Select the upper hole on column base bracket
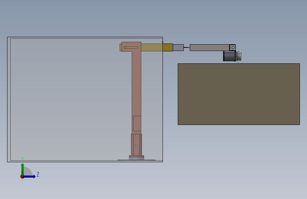Screen dimensions: 307x199 136,136
